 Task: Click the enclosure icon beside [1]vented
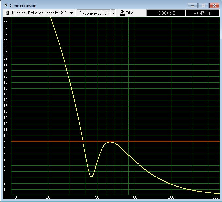pyautogui.click(x=7, y=13)
